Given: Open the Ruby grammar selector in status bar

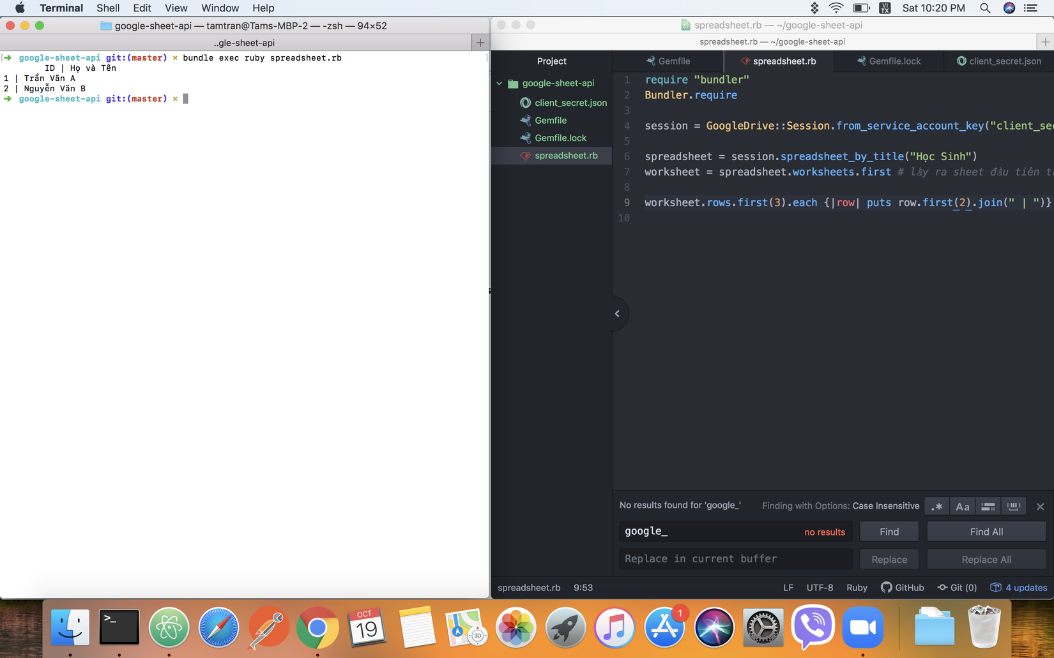Looking at the screenshot, I should [857, 588].
